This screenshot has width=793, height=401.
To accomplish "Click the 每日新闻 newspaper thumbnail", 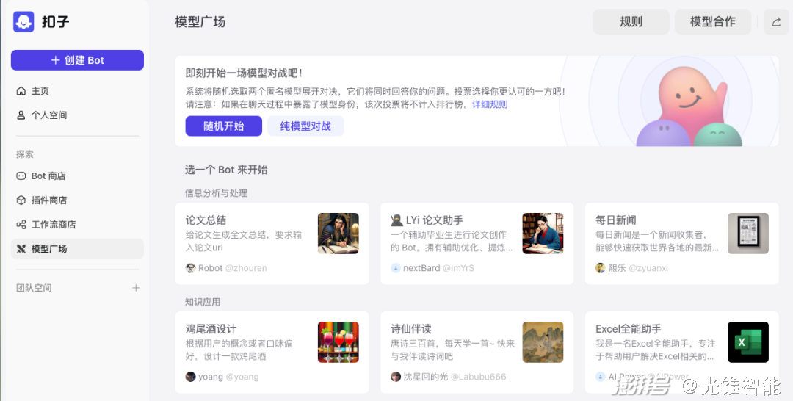I will (748, 233).
